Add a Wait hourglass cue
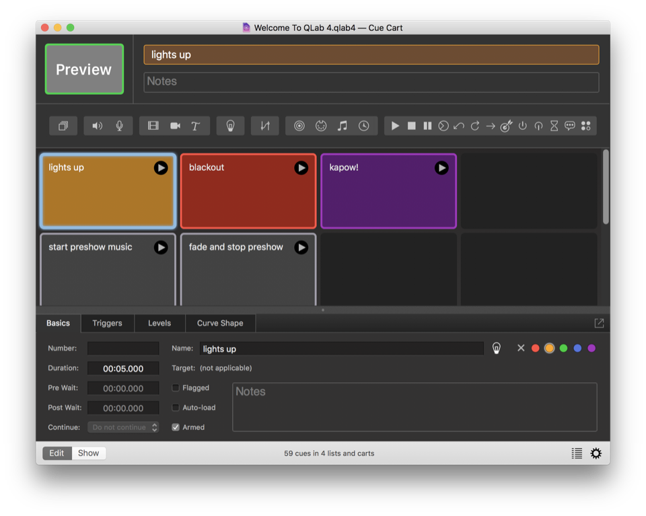646x516 pixels. point(554,126)
